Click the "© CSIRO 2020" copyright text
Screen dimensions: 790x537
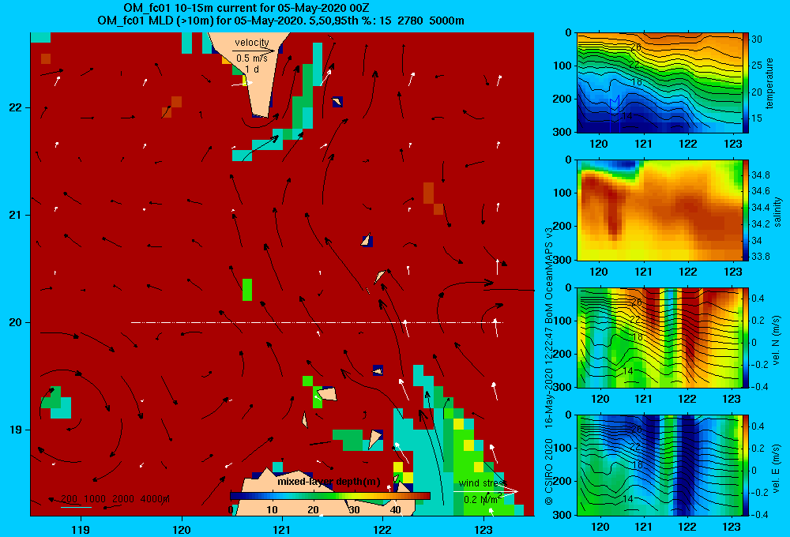coord(549,471)
